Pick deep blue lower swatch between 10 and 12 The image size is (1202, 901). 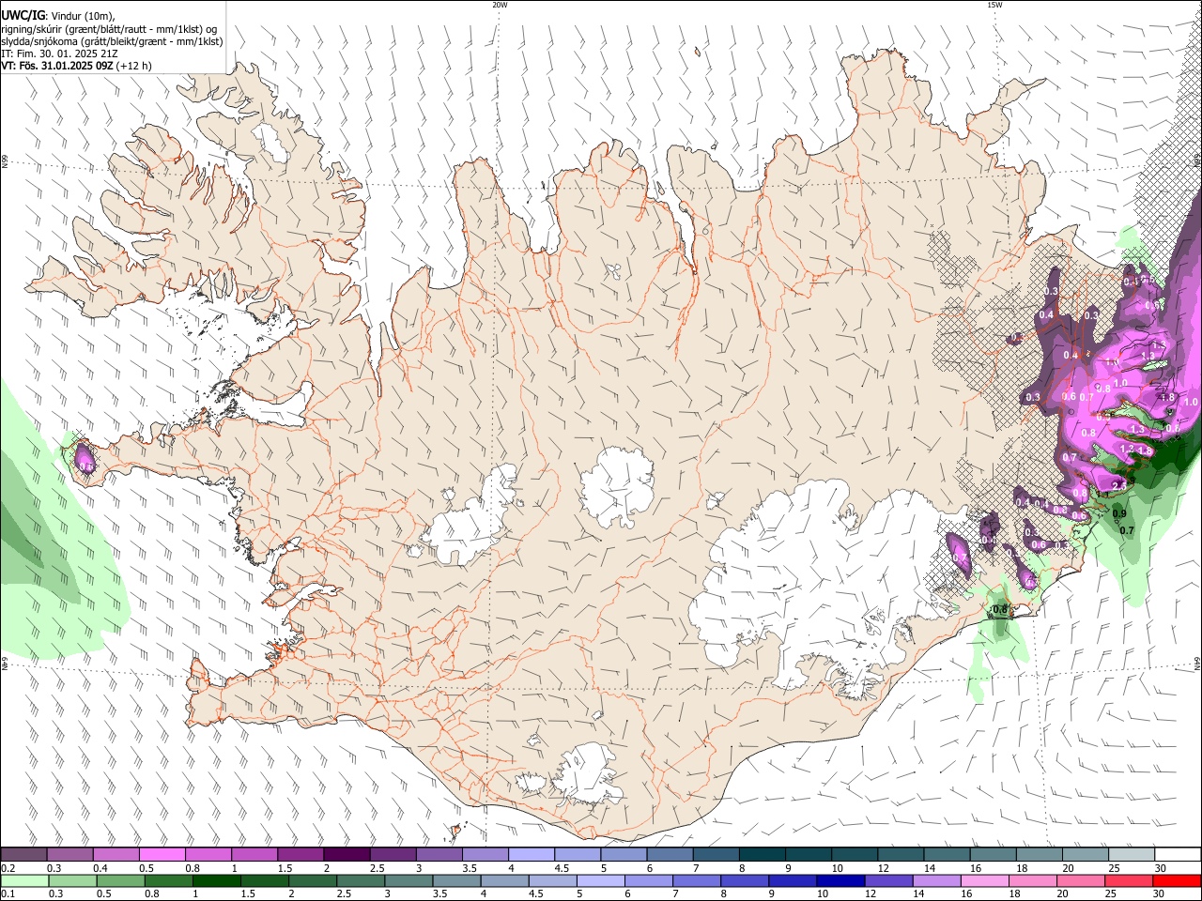click(841, 880)
